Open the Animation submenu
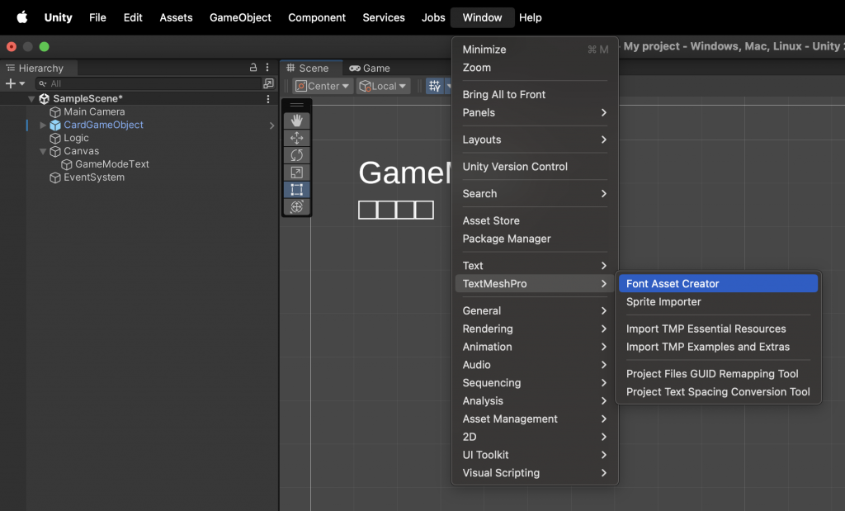Screen dimensions: 845x511 pyautogui.click(x=535, y=347)
